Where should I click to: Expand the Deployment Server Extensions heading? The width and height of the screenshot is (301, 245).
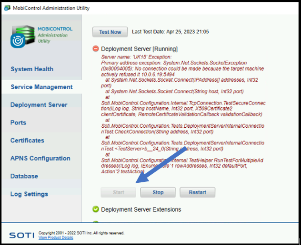point(141,209)
